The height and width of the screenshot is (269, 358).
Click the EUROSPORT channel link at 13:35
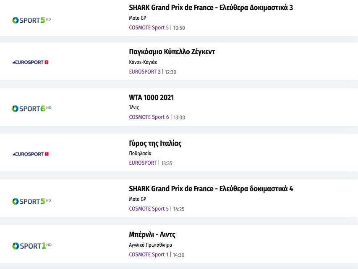(x=142, y=163)
